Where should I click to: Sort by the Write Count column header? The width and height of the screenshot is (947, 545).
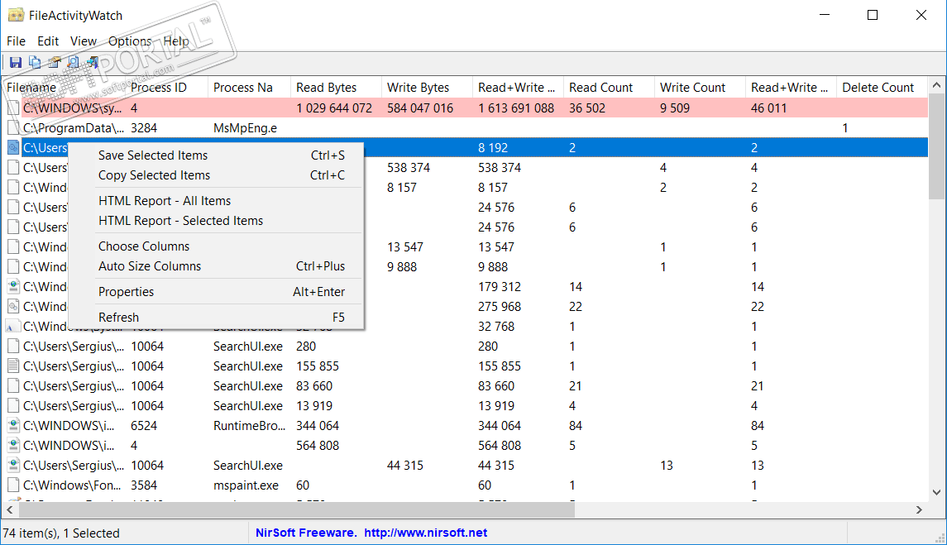[x=700, y=88]
